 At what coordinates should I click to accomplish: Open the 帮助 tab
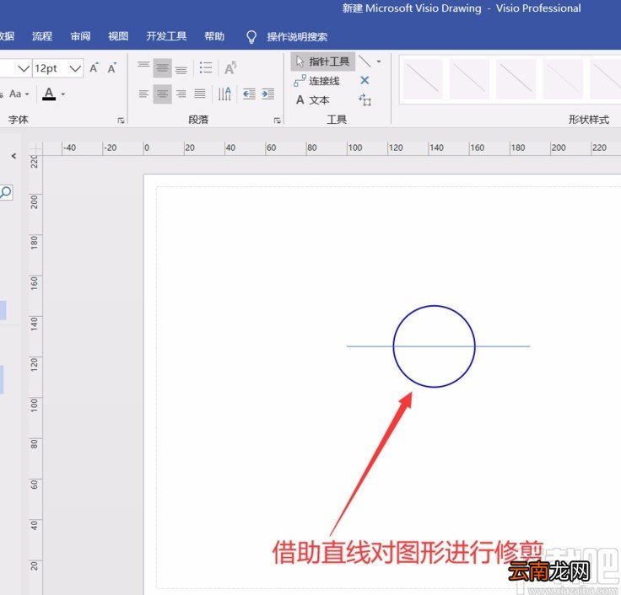(x=214, y=36)
